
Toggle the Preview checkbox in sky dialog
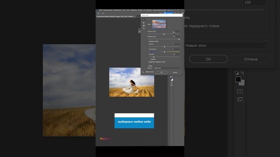147,72
